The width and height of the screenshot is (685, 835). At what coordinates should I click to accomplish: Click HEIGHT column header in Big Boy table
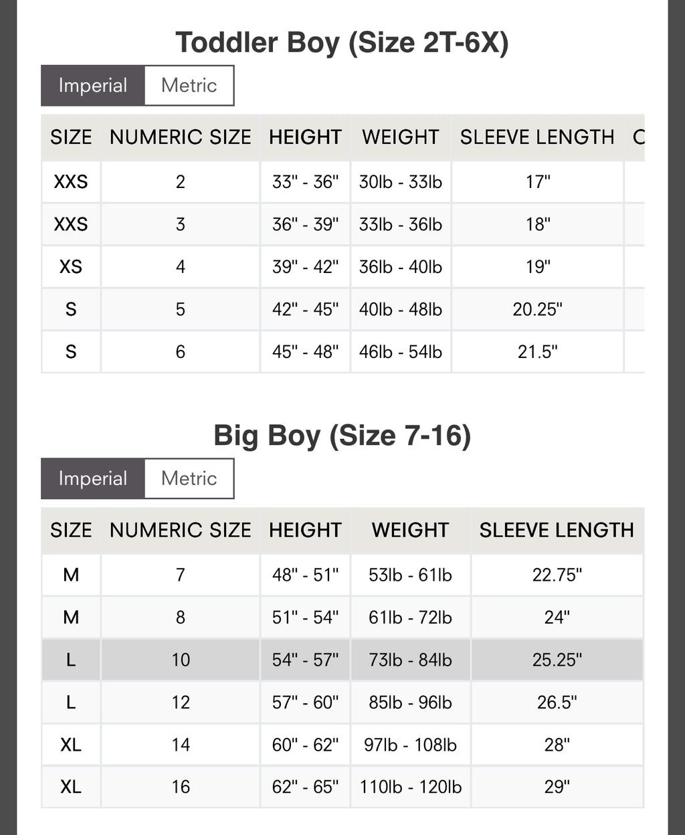coord(305,530)
